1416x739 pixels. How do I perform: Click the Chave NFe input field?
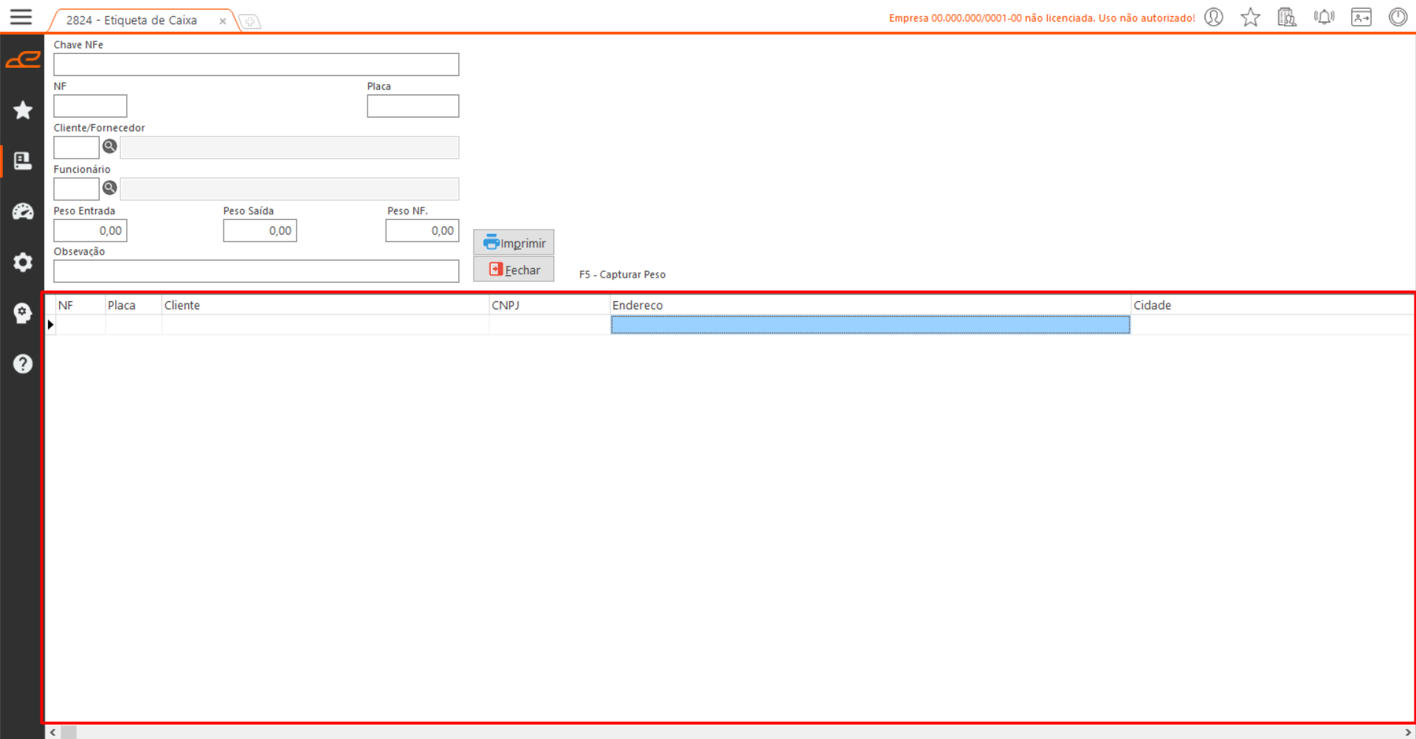256,64
